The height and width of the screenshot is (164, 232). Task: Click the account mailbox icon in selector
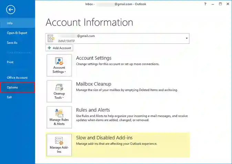pyautogui.click(x=51, y=38)
